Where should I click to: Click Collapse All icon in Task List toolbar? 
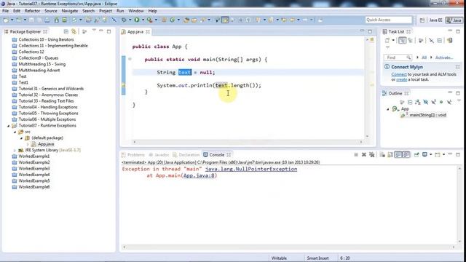pyautogui.click(x=439, y=41)
